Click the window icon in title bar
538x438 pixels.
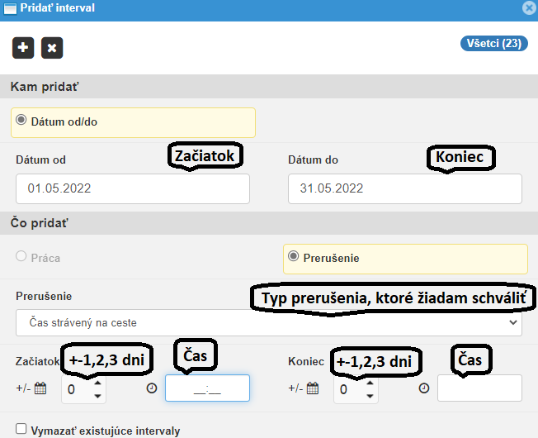tap(10, 8)
